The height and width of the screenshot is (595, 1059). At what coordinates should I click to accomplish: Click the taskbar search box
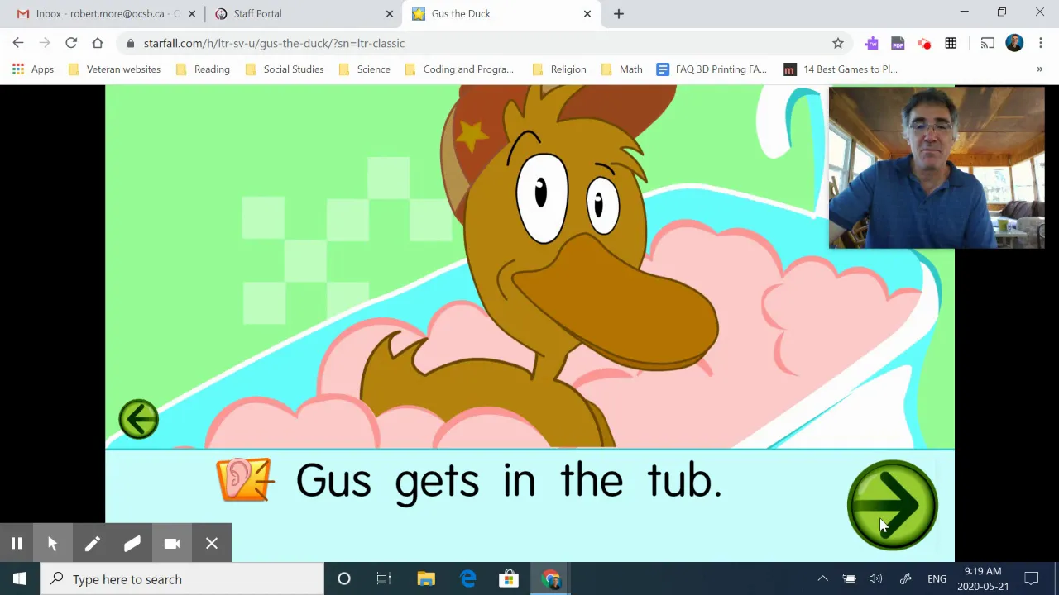[182, 579]
